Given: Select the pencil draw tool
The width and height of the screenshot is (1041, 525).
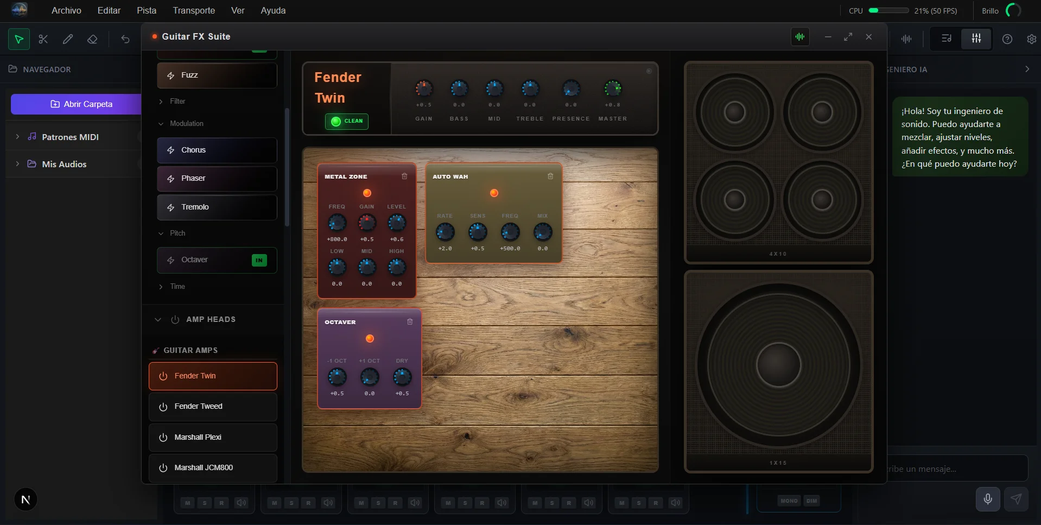Looking at the screenshot, I should 68,39.
